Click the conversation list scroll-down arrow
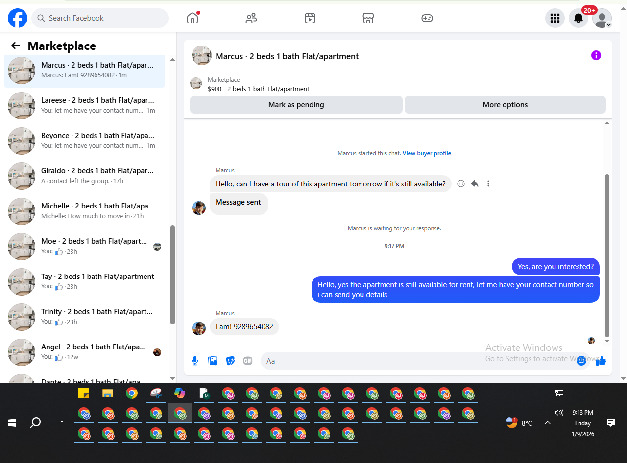Viewport: 627px width, 463px height. point(172,378)
